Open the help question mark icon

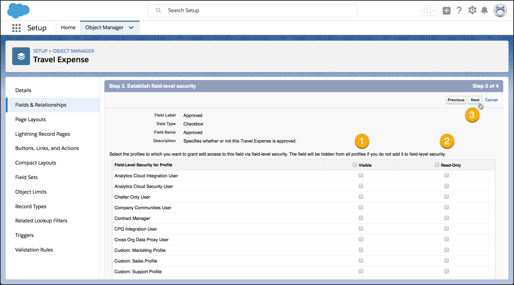pos(459,10)
